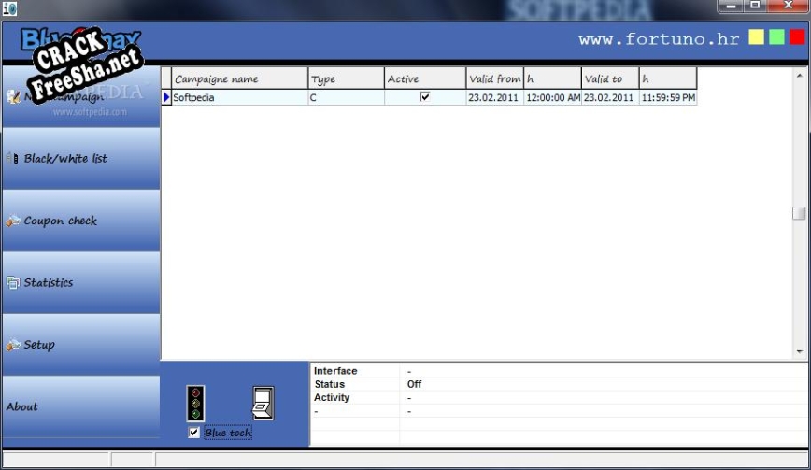Click the Coupon check sidebar icon

(13, 221)
